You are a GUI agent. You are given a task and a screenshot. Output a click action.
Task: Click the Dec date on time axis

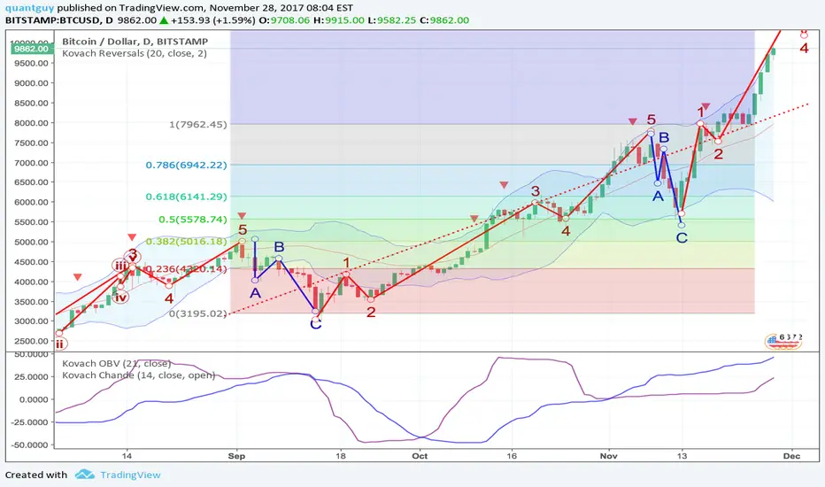coord(792,456)
